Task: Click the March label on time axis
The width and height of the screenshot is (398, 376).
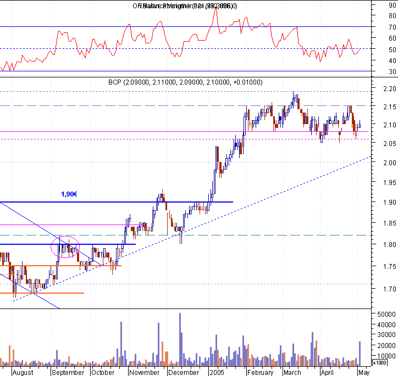Action: [292, 373]
